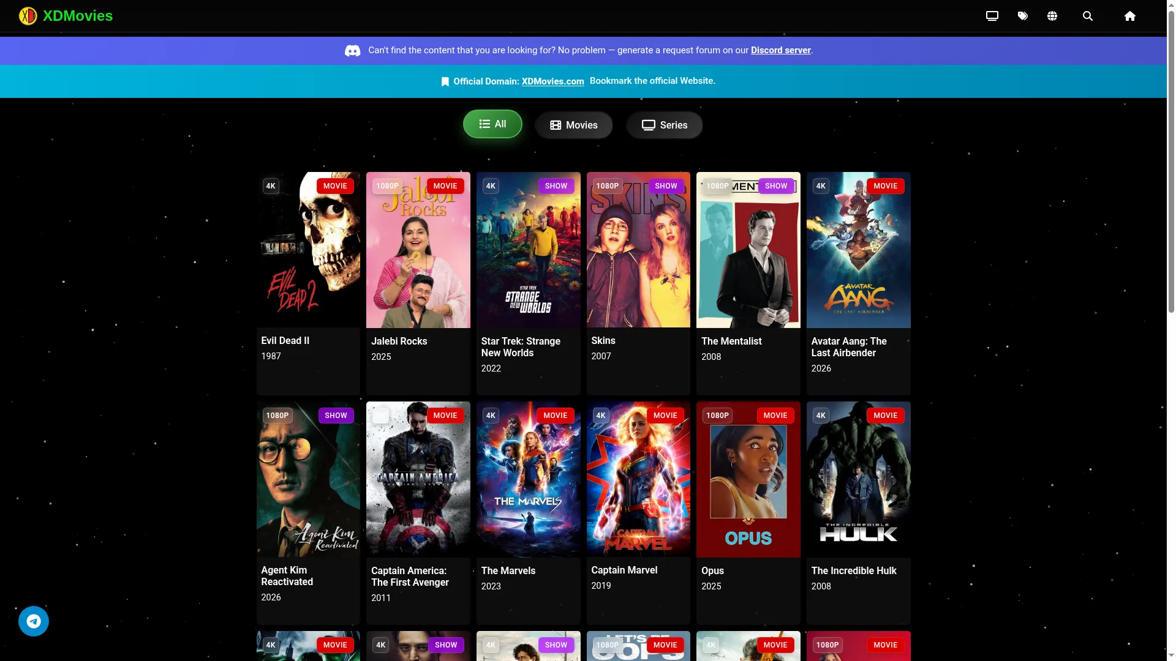Click the Skins title text

pyautogui.click(x=603, y=341)
